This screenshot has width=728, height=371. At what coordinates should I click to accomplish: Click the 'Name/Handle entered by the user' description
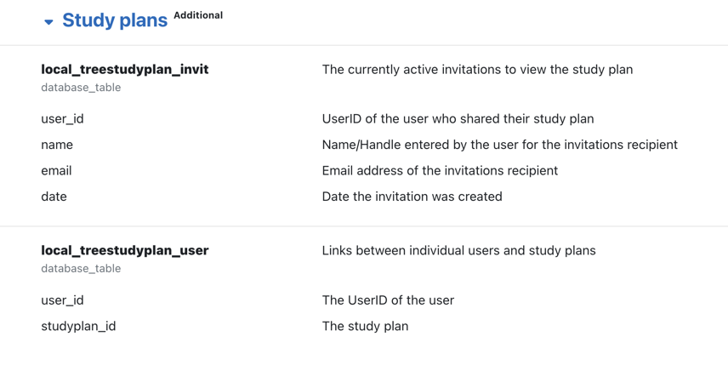coord(499,145)
